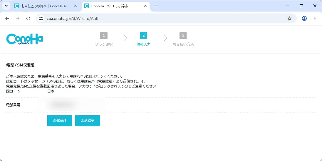The width and height of the screenshot is (322, 161).
Task: Click the 日本 country value
Action: click(51, 91)
